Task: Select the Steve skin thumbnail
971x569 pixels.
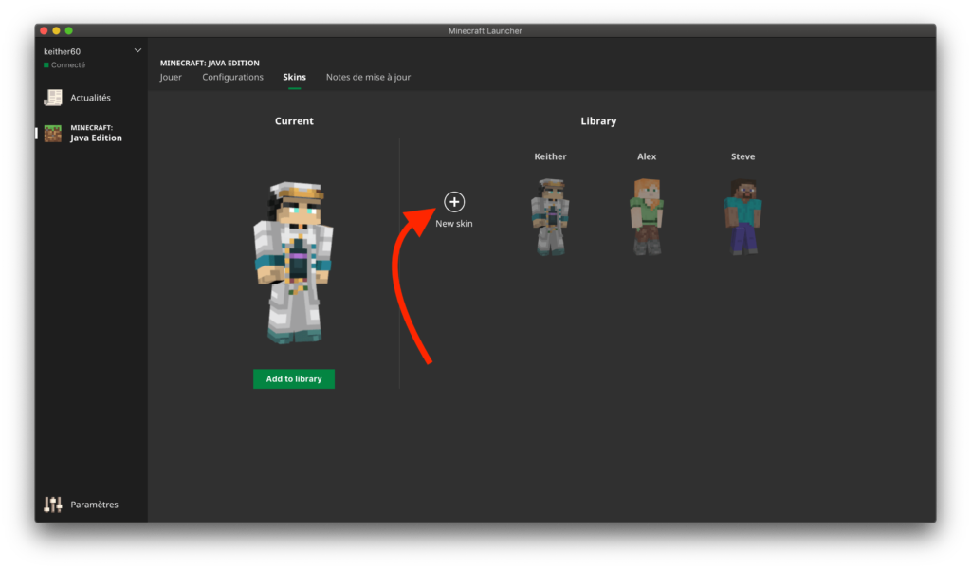Action: (x=742, y=216)
